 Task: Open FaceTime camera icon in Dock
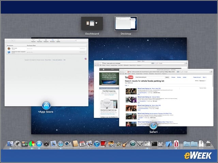tap(68, 144)
